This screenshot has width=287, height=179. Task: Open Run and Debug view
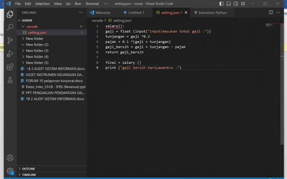click(x=10, y=54)
